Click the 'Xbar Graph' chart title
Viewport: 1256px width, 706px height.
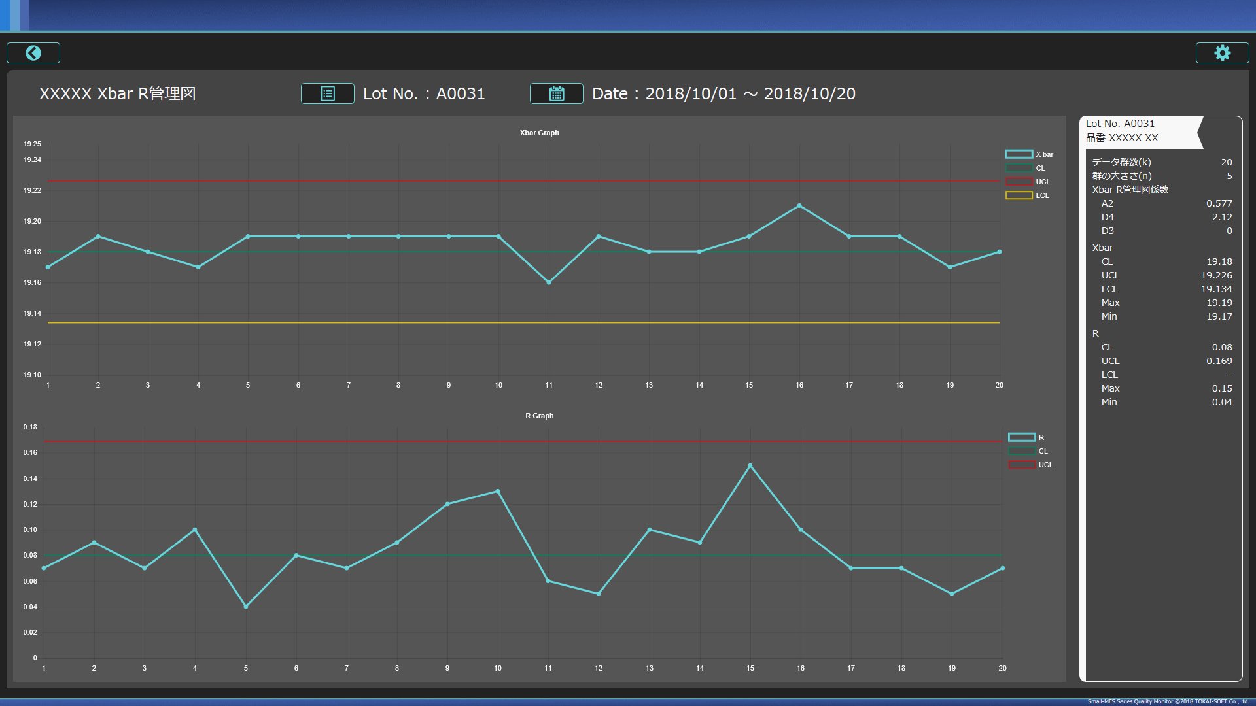pos(540,133)
